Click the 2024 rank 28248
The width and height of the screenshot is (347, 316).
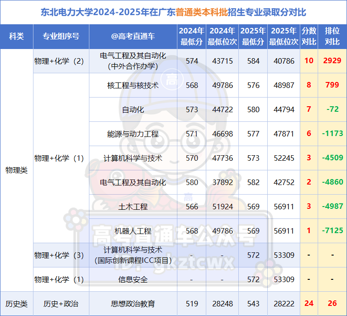[x=222, y=304]
